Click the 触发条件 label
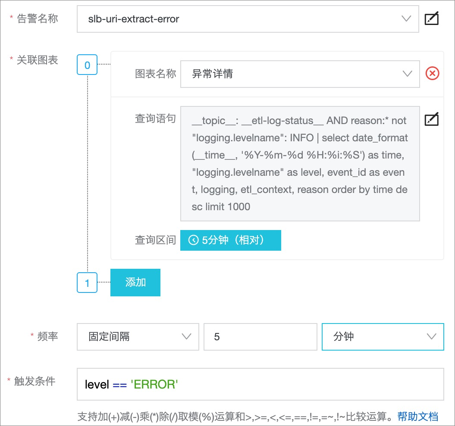 pyautogui.click(x=35, y=381)
